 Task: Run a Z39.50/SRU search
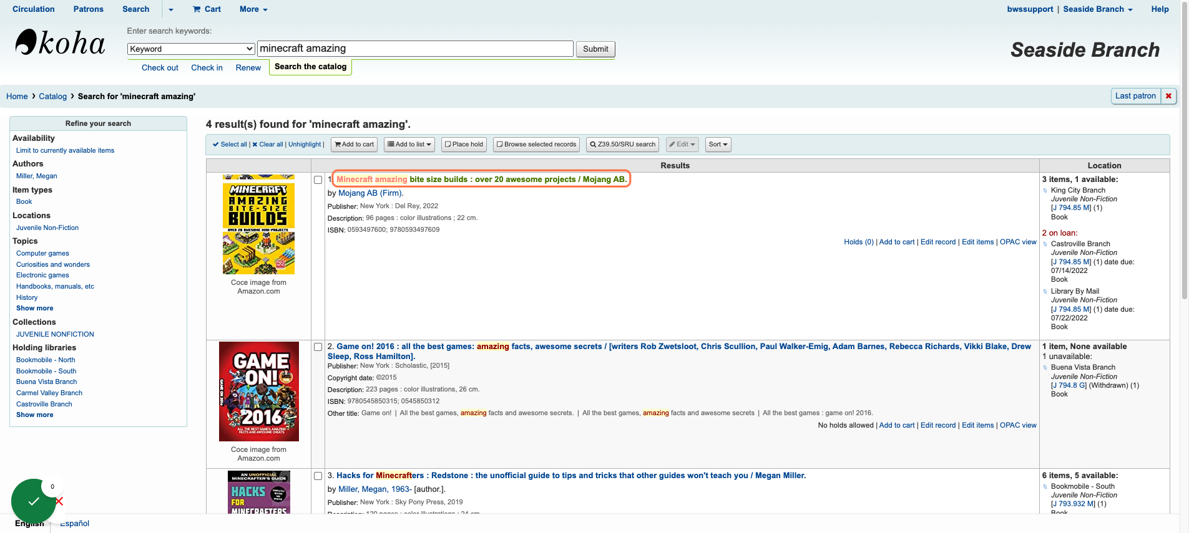coord(622,145)
